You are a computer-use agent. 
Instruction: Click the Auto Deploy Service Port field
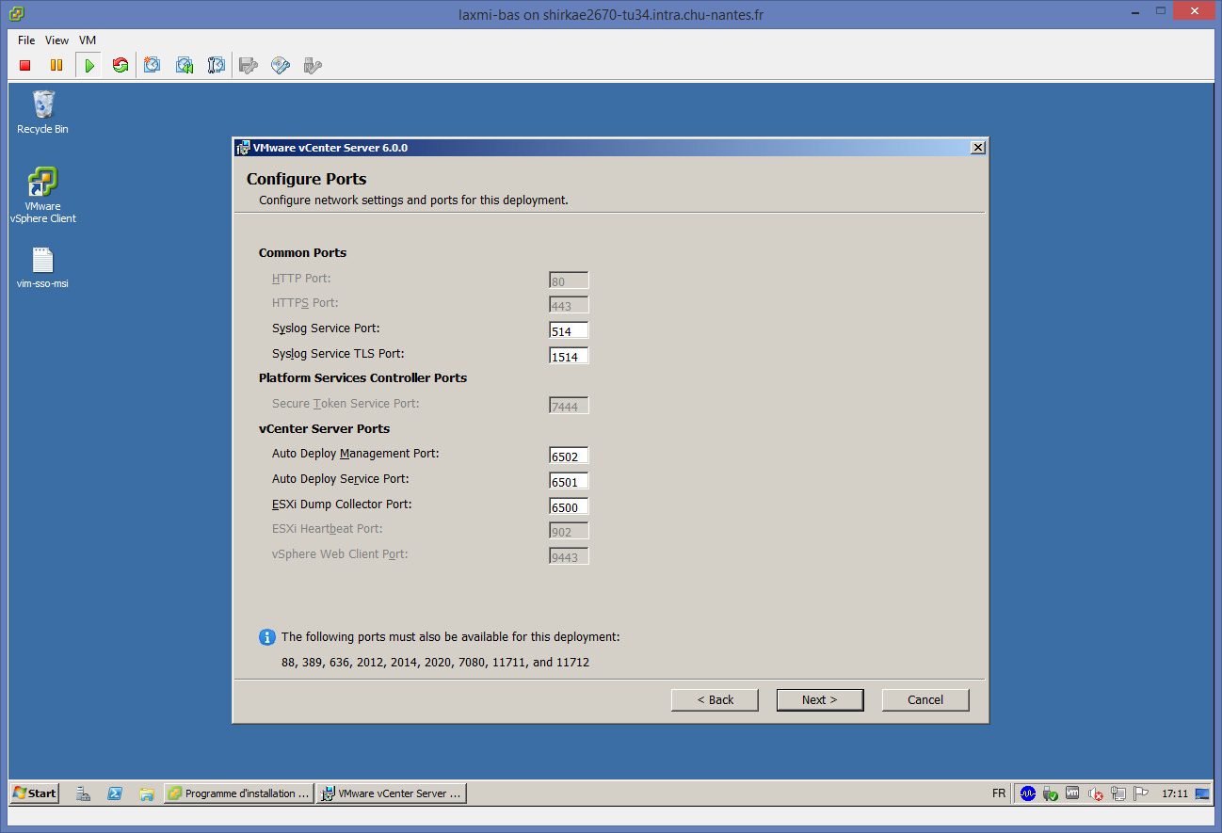569,481
